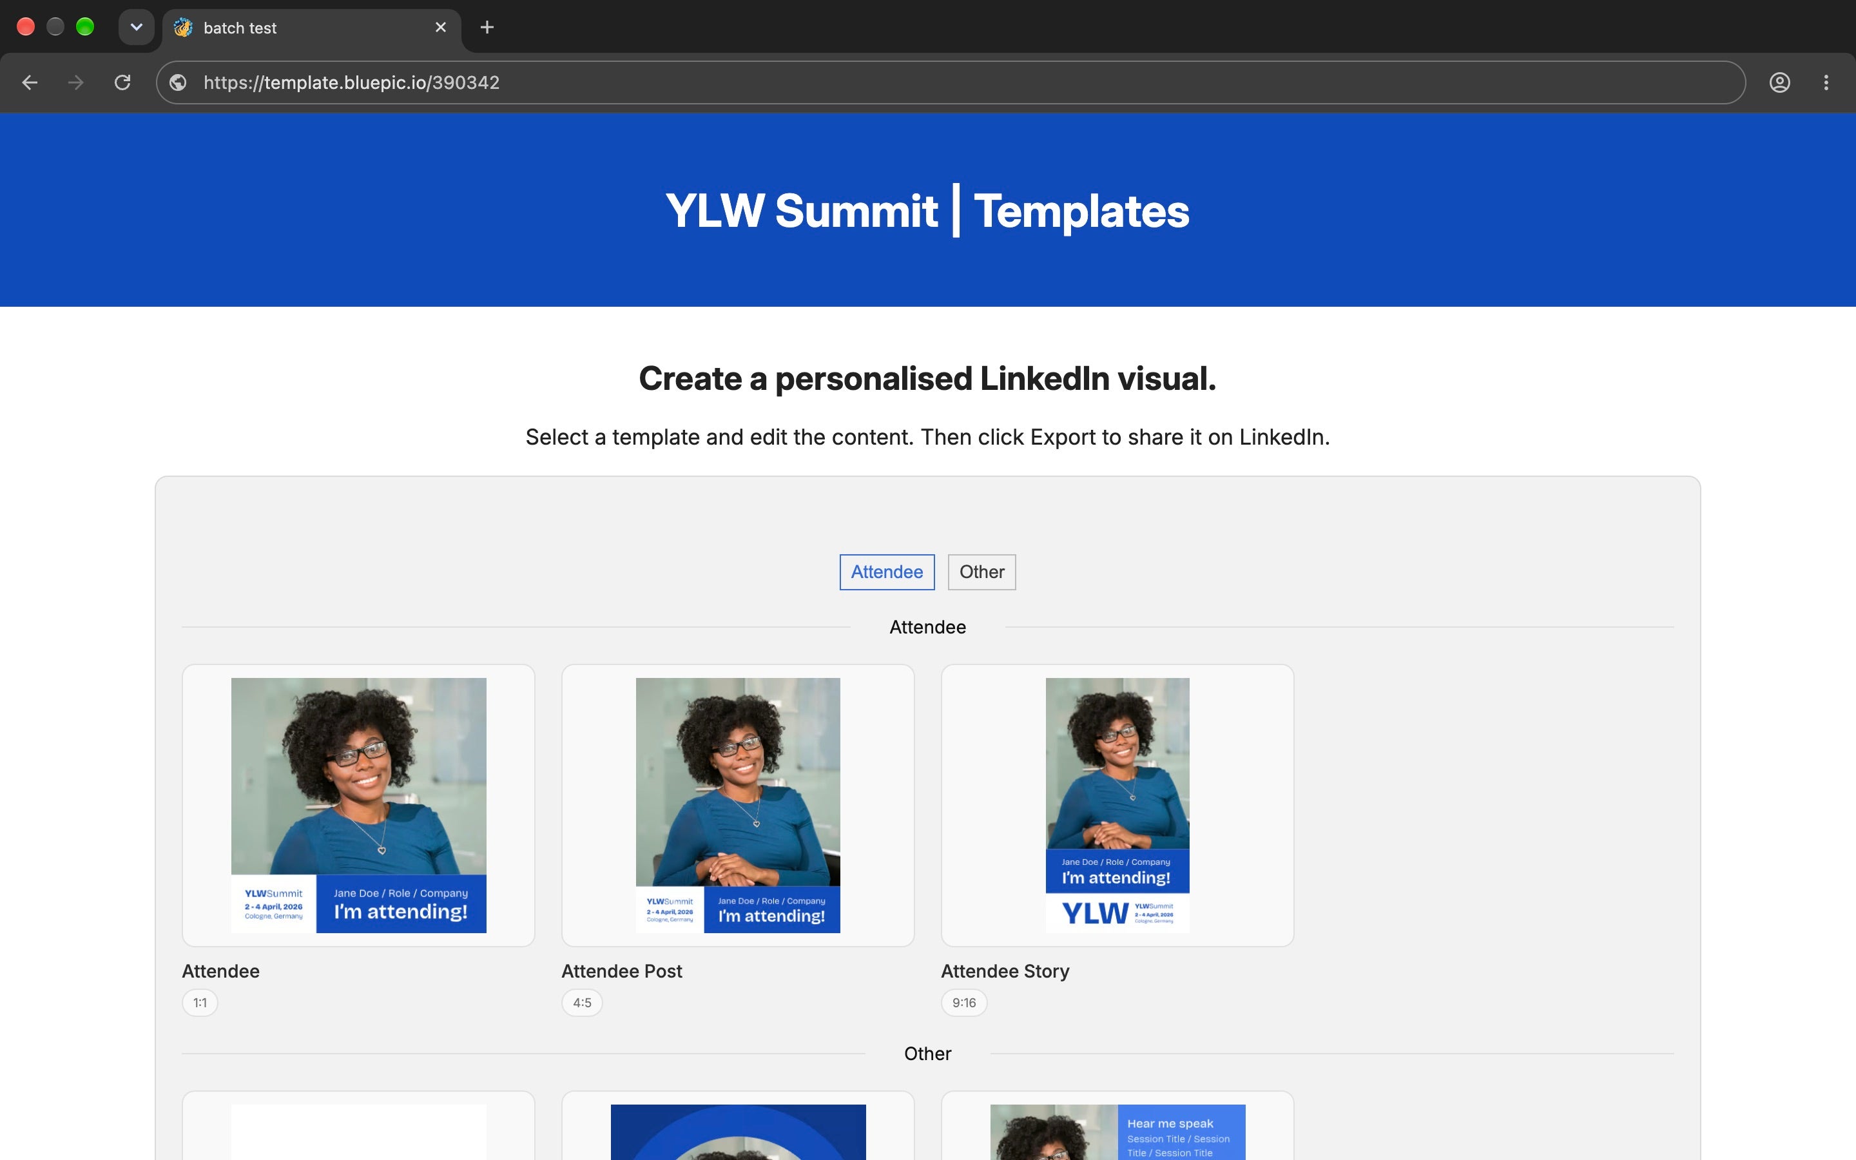Expand the tab search dropdown chevron
This screenshot has height=1160, width=1856.
[137, 28]
